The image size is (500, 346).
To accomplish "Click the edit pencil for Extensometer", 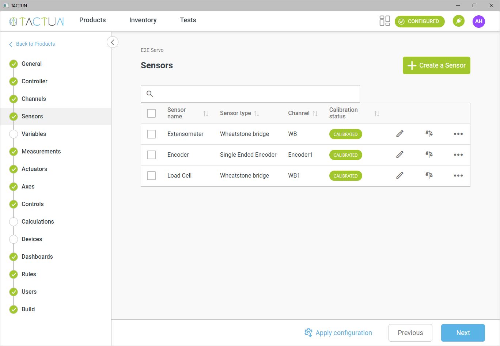I will (400, 134).
